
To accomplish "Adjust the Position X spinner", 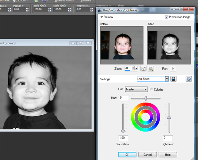I will (10, 10).
